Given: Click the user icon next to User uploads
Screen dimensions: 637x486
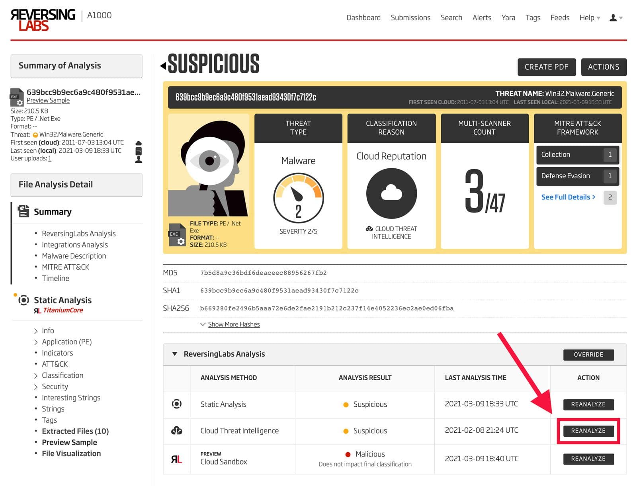Looking at the screenshot, I should click(139, 159).
